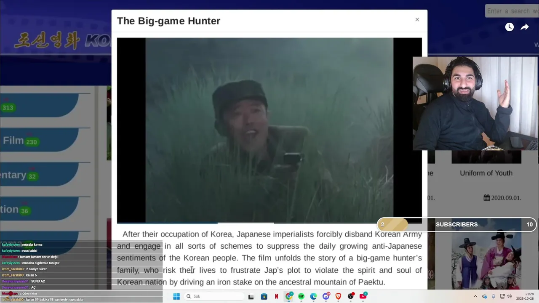Image resolution: width=539 pixels, height=303 pixels.
Task: Show hidden system tray icons
Action: [x=475, y=296]
